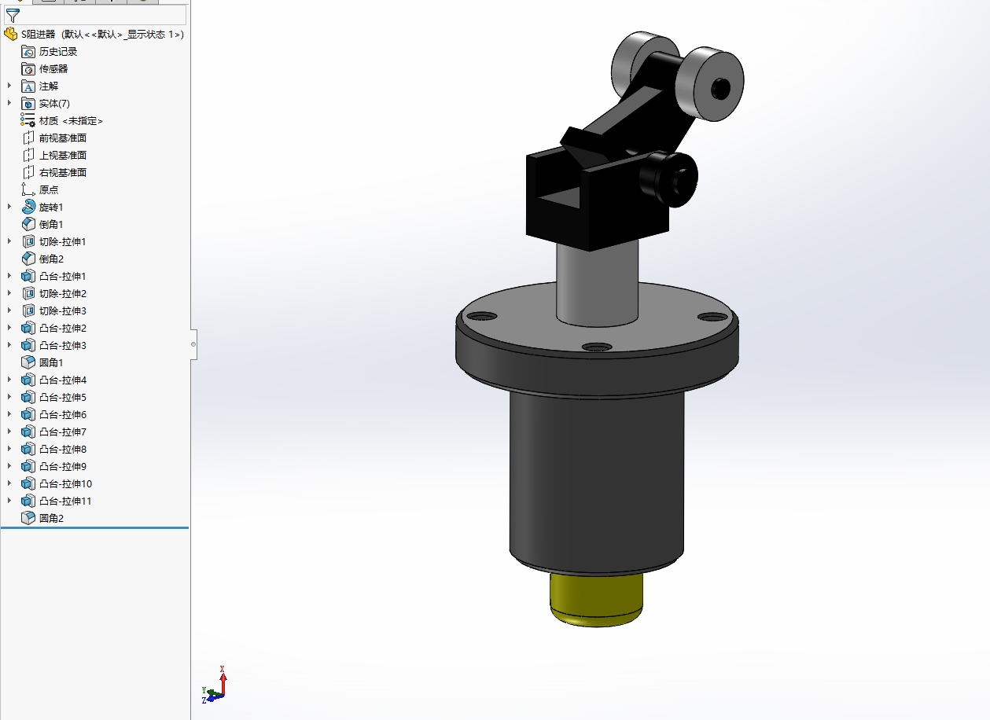Expand the 凸台-拉伸3 feature

click(9, 345)
